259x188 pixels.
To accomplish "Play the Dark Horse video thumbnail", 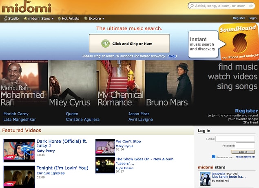I will (19, 151).
